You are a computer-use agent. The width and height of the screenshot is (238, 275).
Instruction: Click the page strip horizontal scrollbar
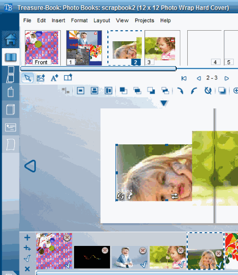(98, 69)
